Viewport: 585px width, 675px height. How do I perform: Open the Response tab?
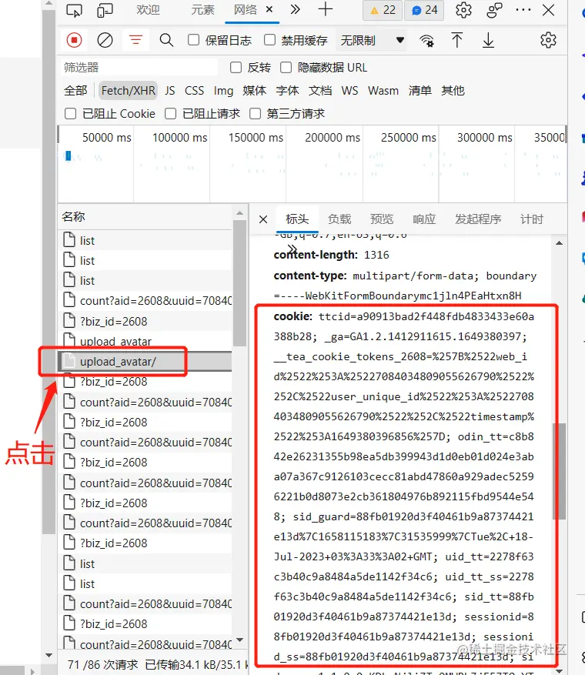424,219
